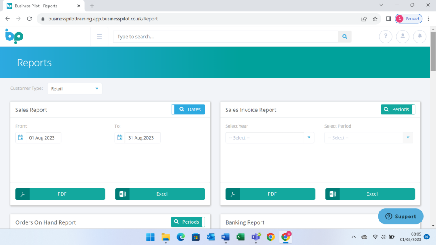Click the Type to search field
This screenshot has height=245, width=436.
pos(226,37)
